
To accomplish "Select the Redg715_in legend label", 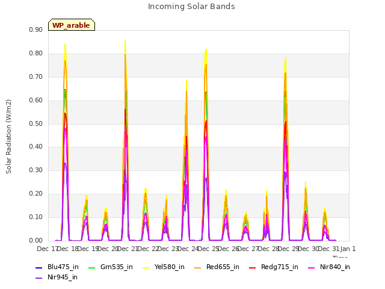I will pyautogui.click(x=280, y=267).
